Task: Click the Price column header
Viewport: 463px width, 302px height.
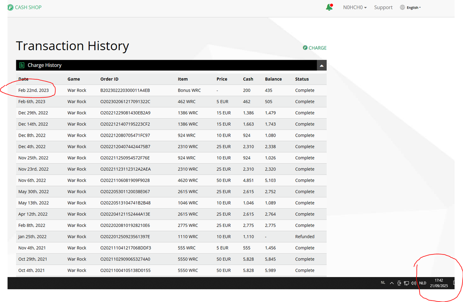Action: tap(222, 79)
